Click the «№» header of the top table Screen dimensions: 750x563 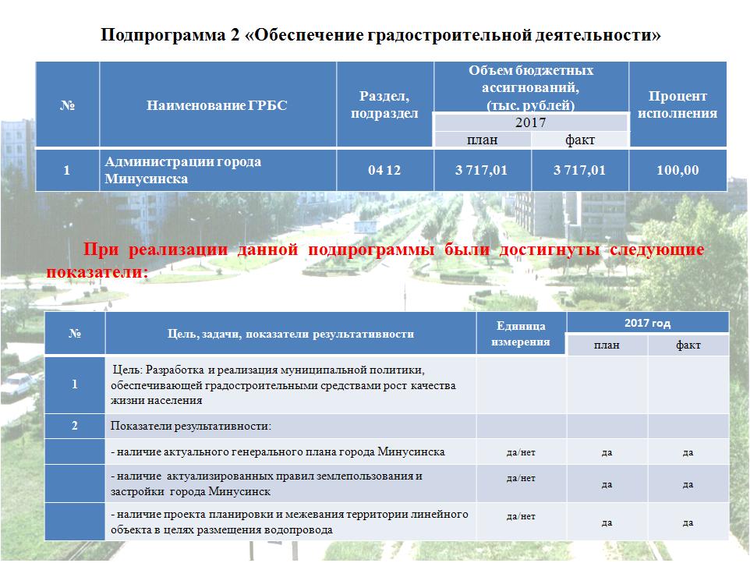[x=68, y=104]
